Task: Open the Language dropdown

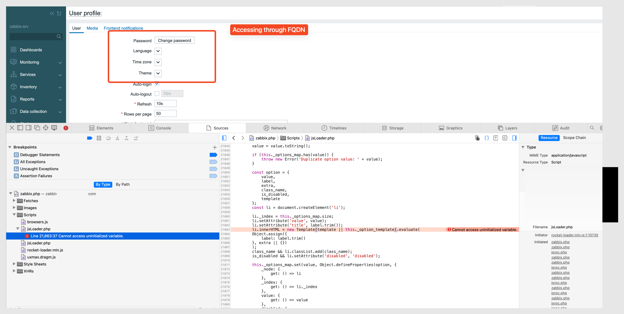Action: [x=158, y=51]
